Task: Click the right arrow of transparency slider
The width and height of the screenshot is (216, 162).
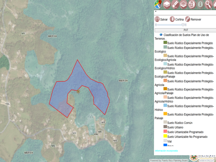Action: (185, 25)
